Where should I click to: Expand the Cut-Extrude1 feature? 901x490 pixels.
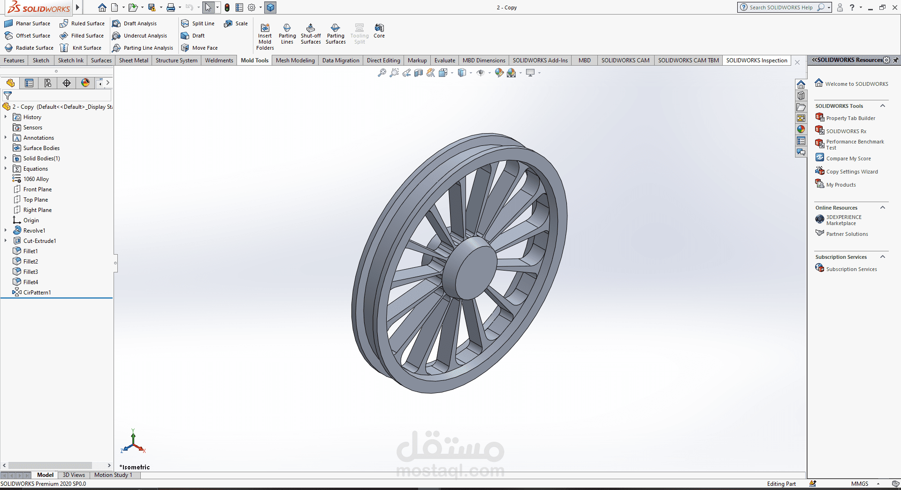(6, 241)
